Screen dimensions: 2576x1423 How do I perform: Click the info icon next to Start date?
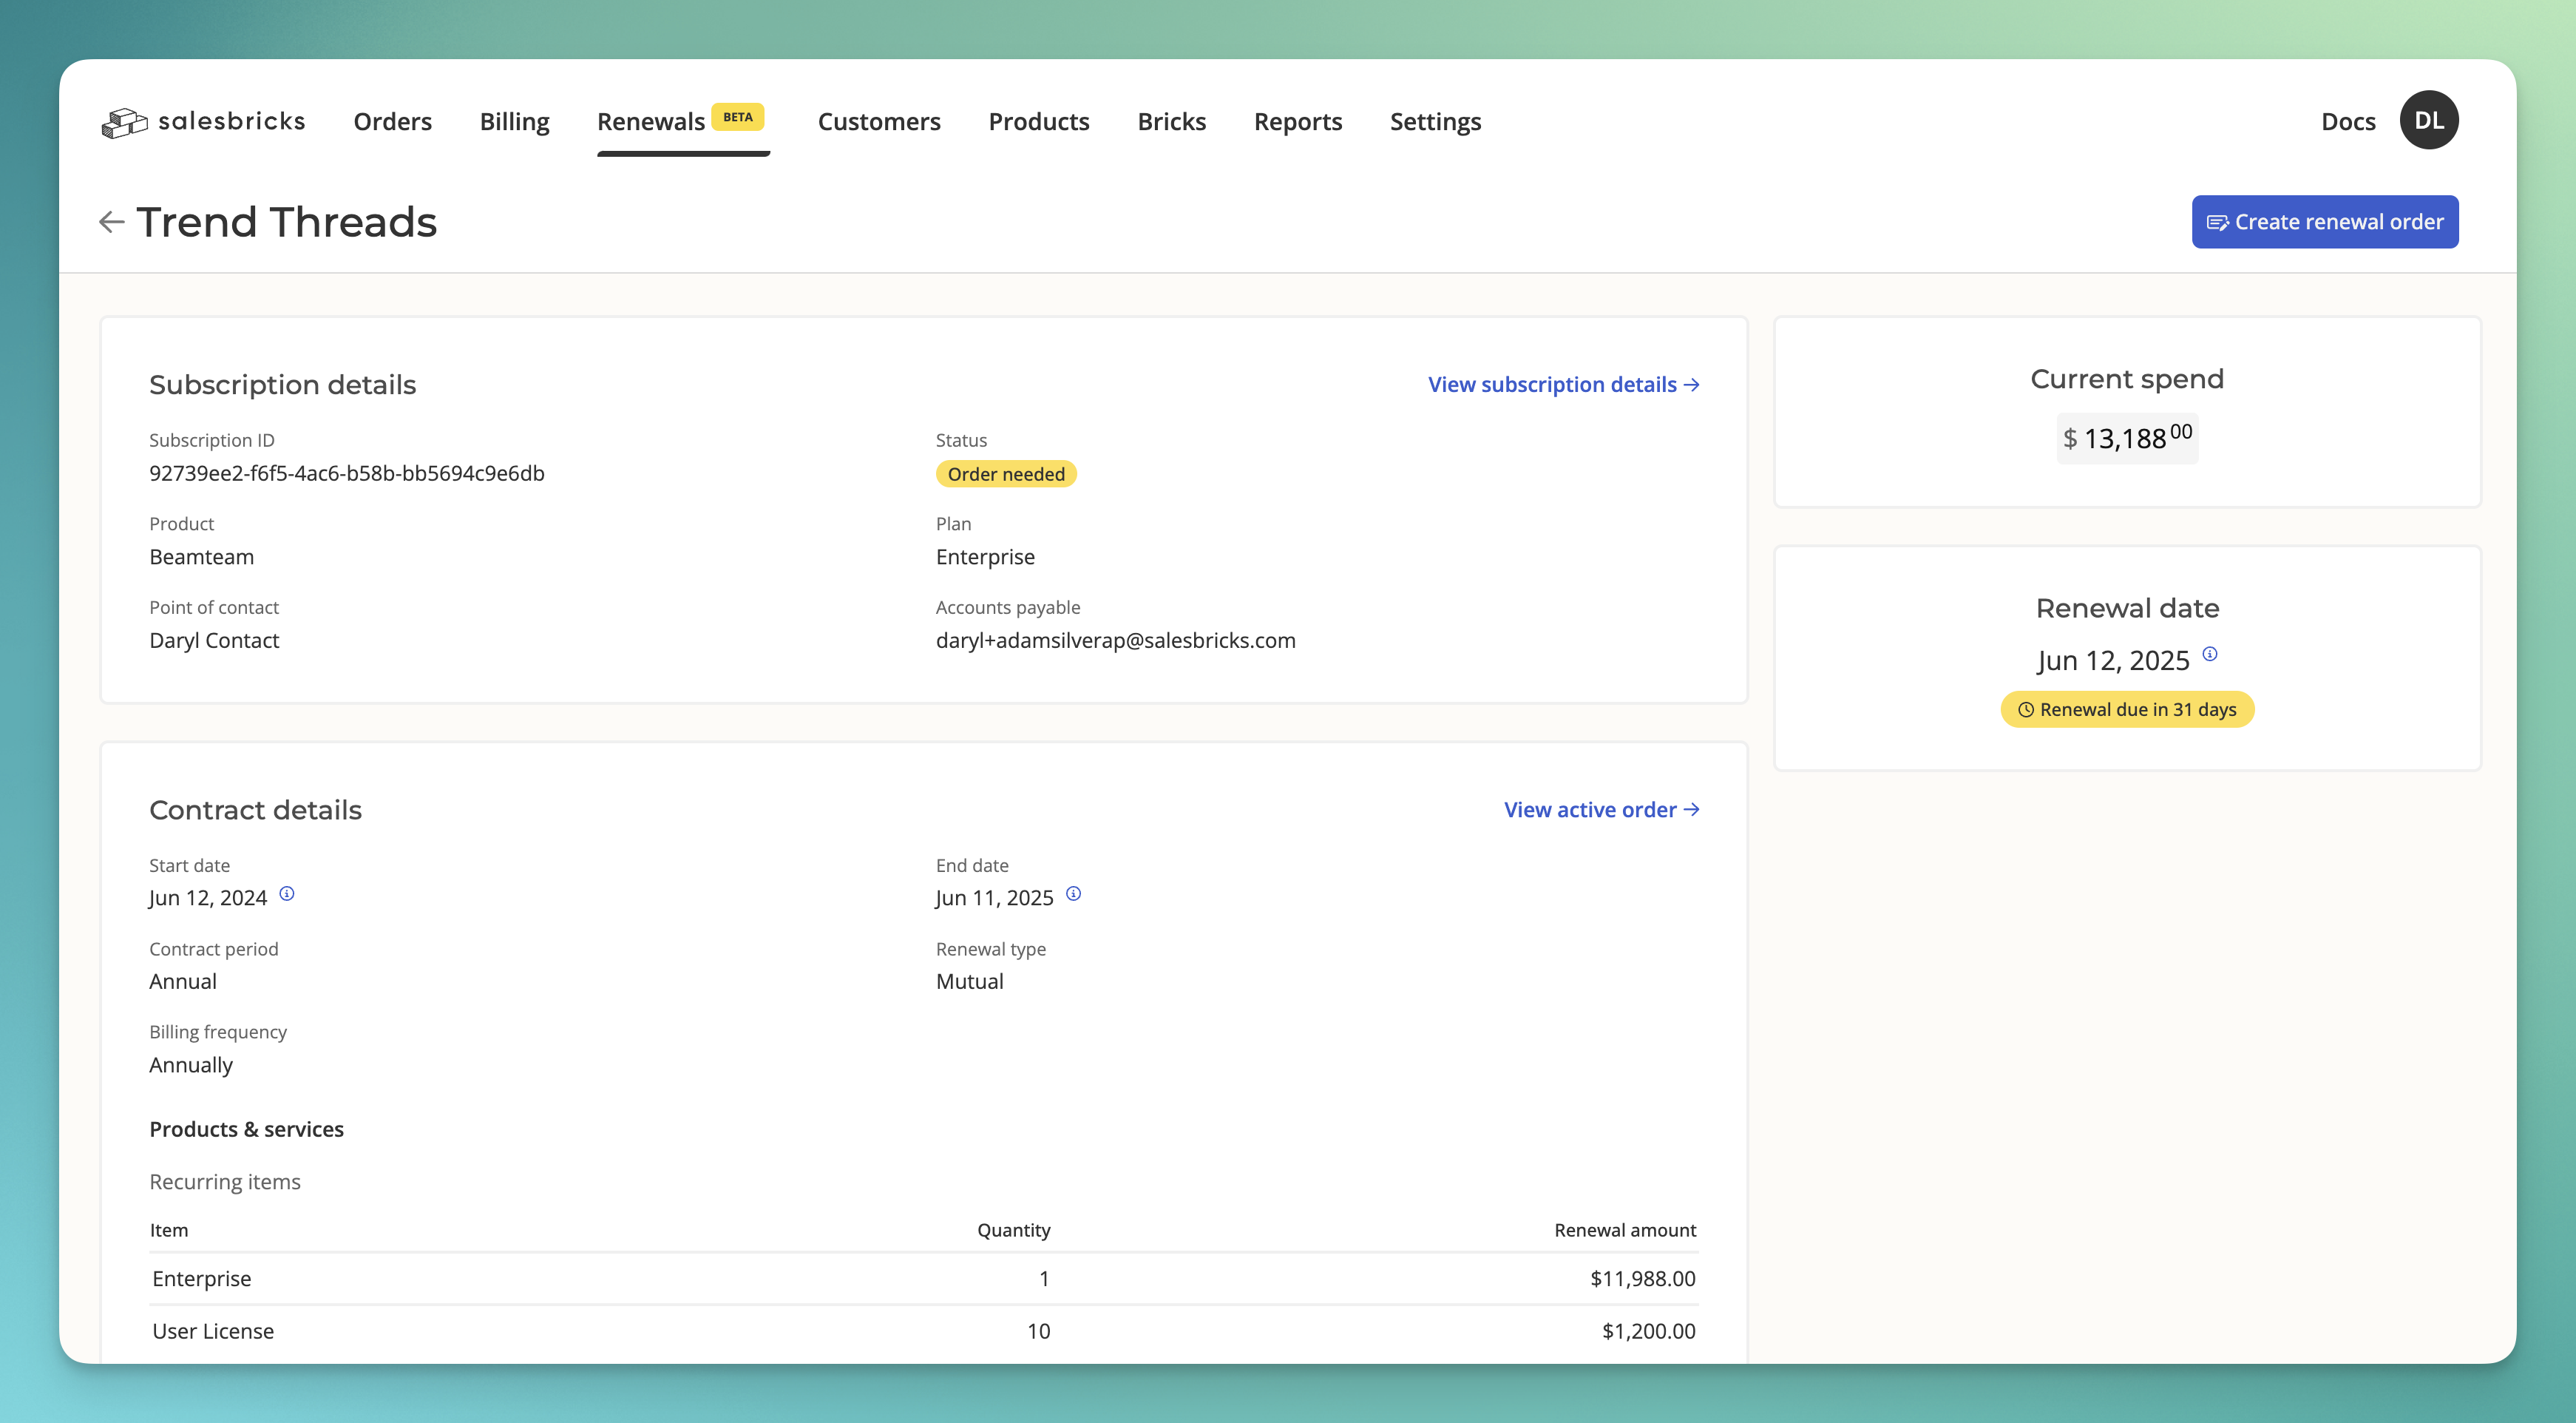pos(287,894)
